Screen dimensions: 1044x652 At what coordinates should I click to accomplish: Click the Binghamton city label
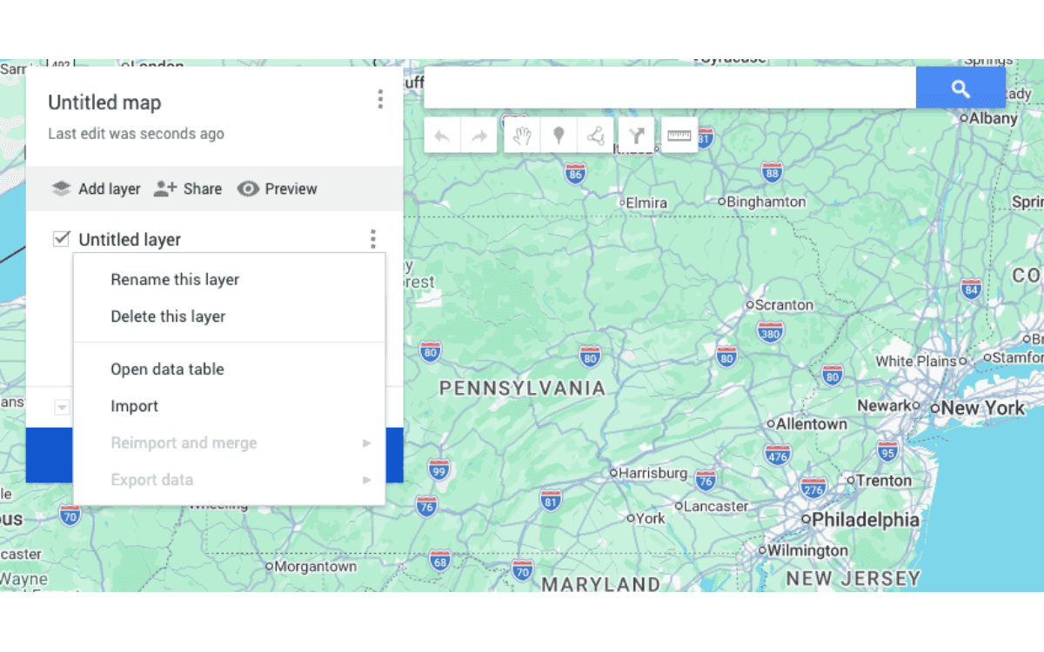(x=766, y=202)
